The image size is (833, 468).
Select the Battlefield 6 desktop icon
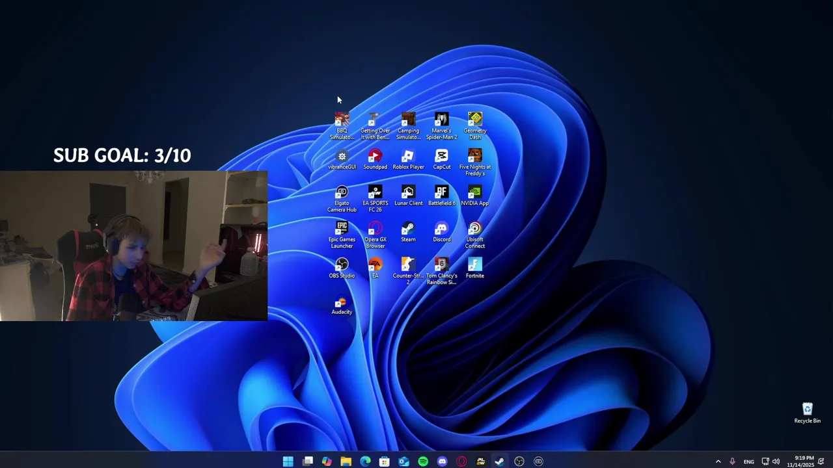pos(441,196)
